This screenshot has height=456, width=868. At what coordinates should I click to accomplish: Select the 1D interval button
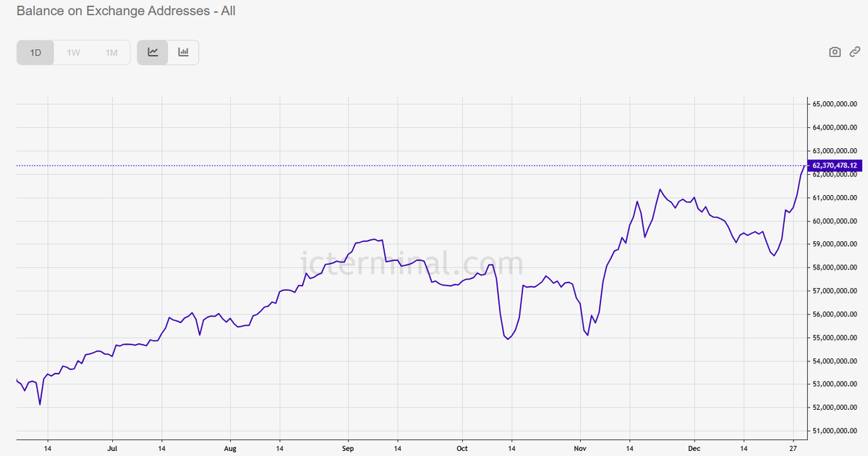coord(35,53)
